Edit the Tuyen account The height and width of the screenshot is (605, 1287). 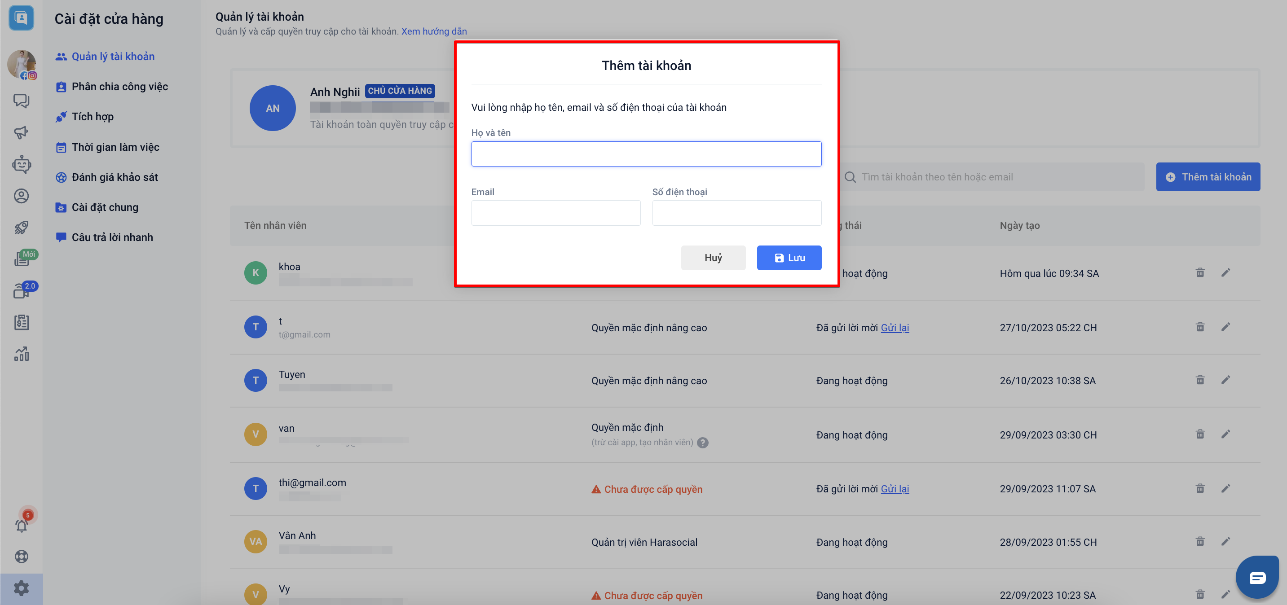[1225, 380]
